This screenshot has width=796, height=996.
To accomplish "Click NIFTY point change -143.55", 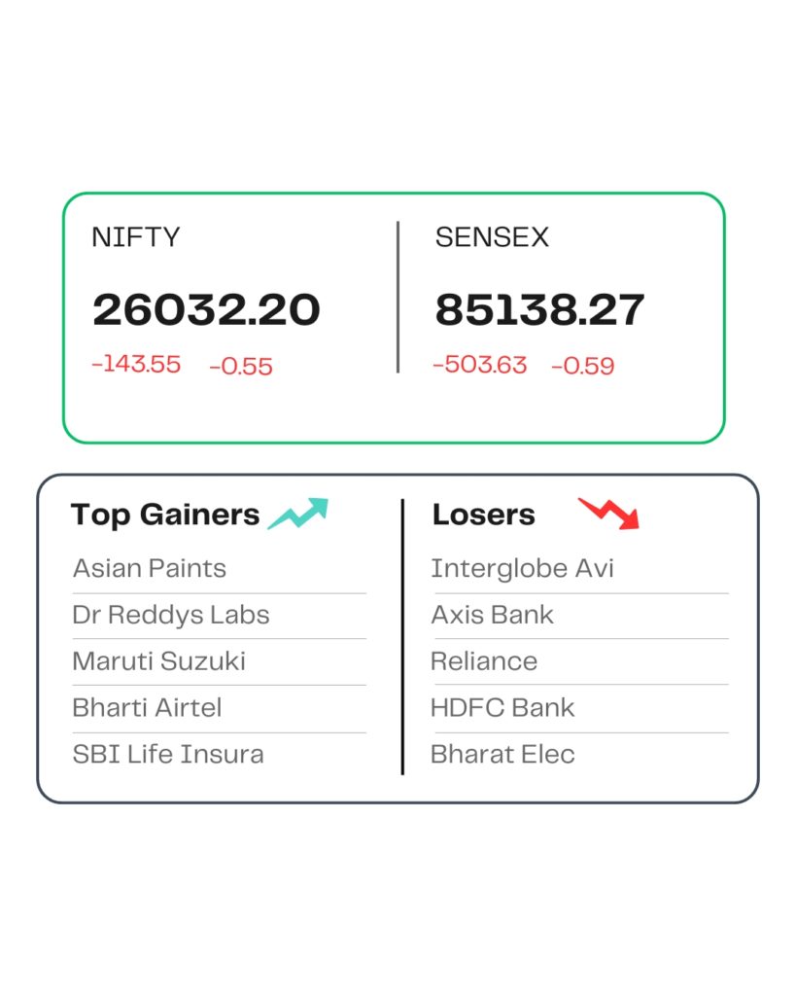I will coord(136,365).
